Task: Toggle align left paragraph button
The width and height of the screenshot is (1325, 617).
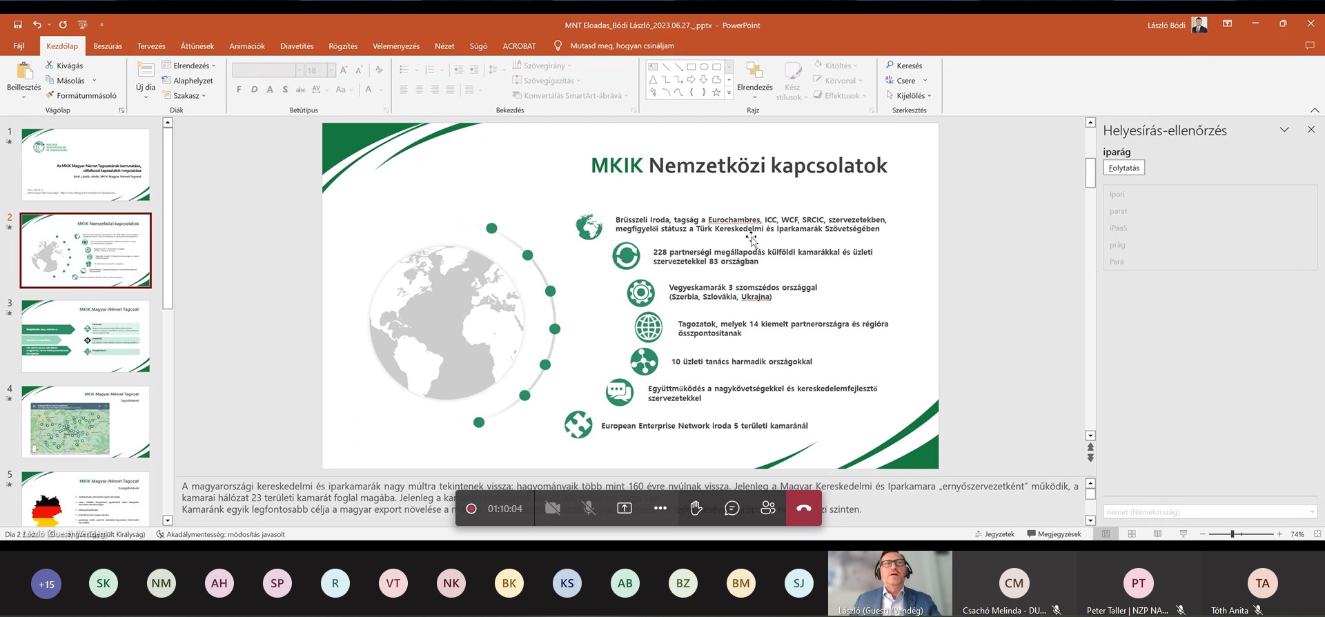Action: point(404,90)
